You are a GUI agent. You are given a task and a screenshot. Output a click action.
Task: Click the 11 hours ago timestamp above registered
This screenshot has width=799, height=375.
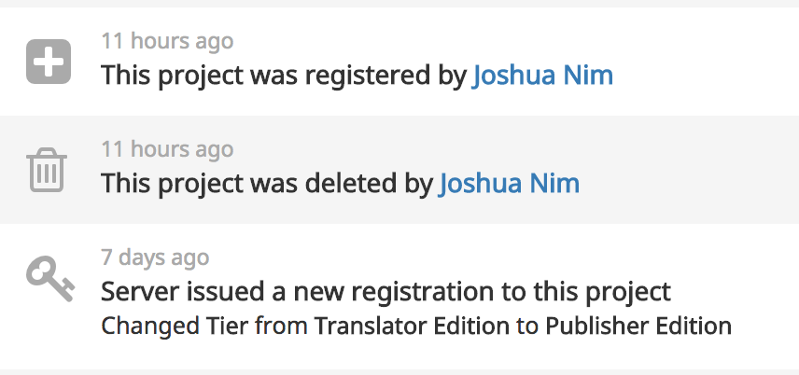click(167, 41)
